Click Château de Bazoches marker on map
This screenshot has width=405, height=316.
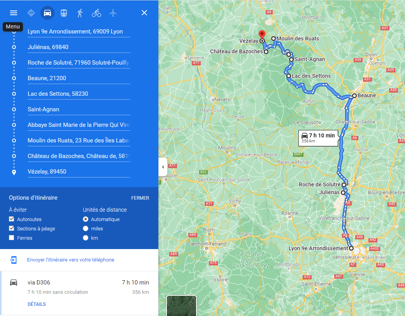(x=266, y=52)
